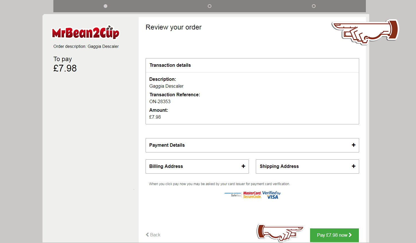Screen dimensions: 416x243
Task: Click the arrow chevron inside the Pay button
Action: click(x=350, y=235)
